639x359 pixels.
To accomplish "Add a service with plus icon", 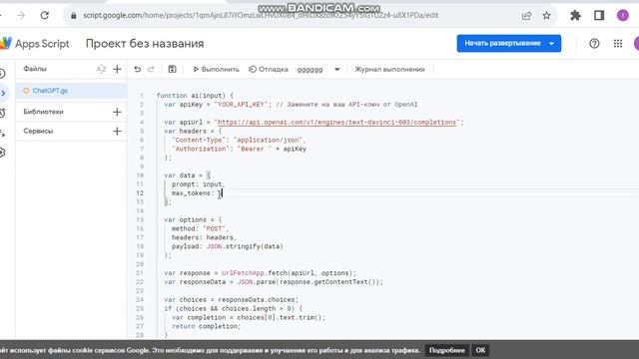I will (117, 131).
